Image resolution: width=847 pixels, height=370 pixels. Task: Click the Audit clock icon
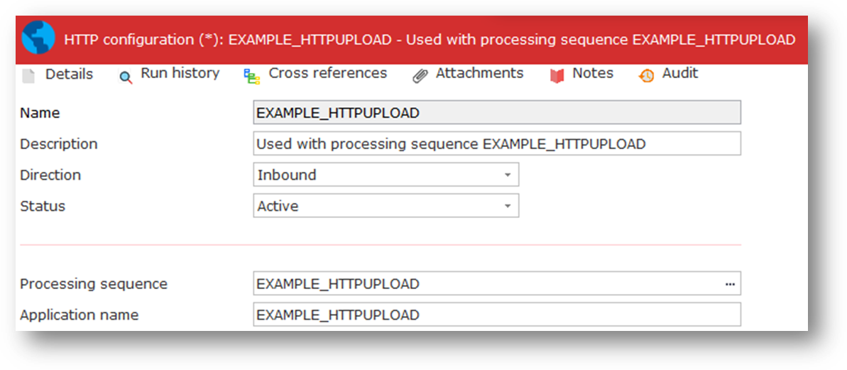pyautogui.click(x=646, y=76)
